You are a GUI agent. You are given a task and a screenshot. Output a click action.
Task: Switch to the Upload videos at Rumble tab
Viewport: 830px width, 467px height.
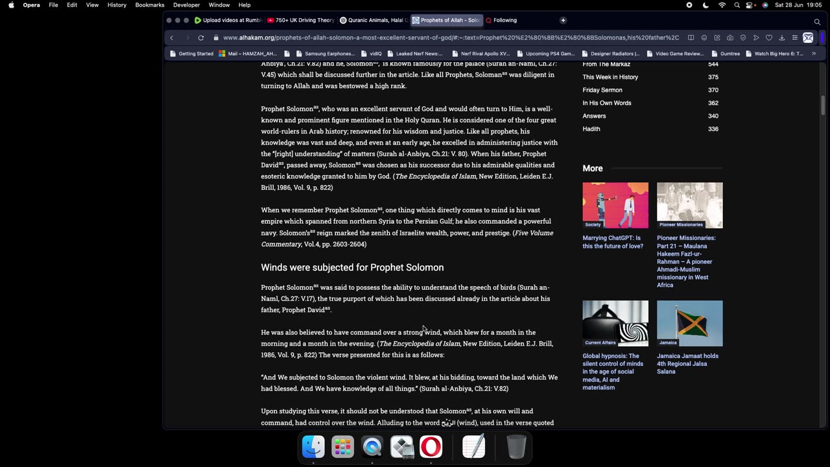pos(228,20)
